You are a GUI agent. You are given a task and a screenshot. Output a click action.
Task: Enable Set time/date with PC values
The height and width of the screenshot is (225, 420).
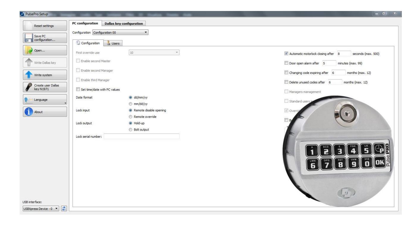(x=79, y=89)
